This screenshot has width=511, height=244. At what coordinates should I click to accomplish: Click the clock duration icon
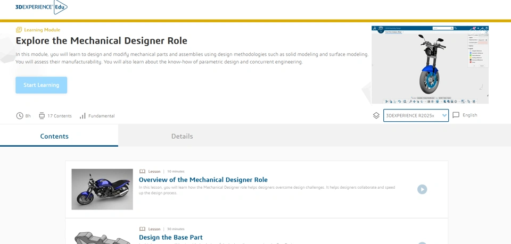(x=20, y=115)
